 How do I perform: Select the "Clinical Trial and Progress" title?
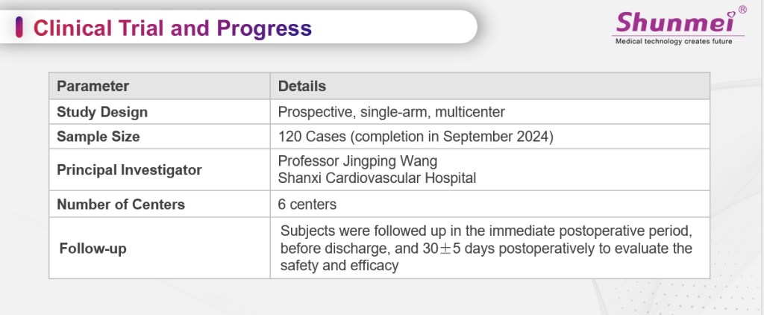click(172, 28)
